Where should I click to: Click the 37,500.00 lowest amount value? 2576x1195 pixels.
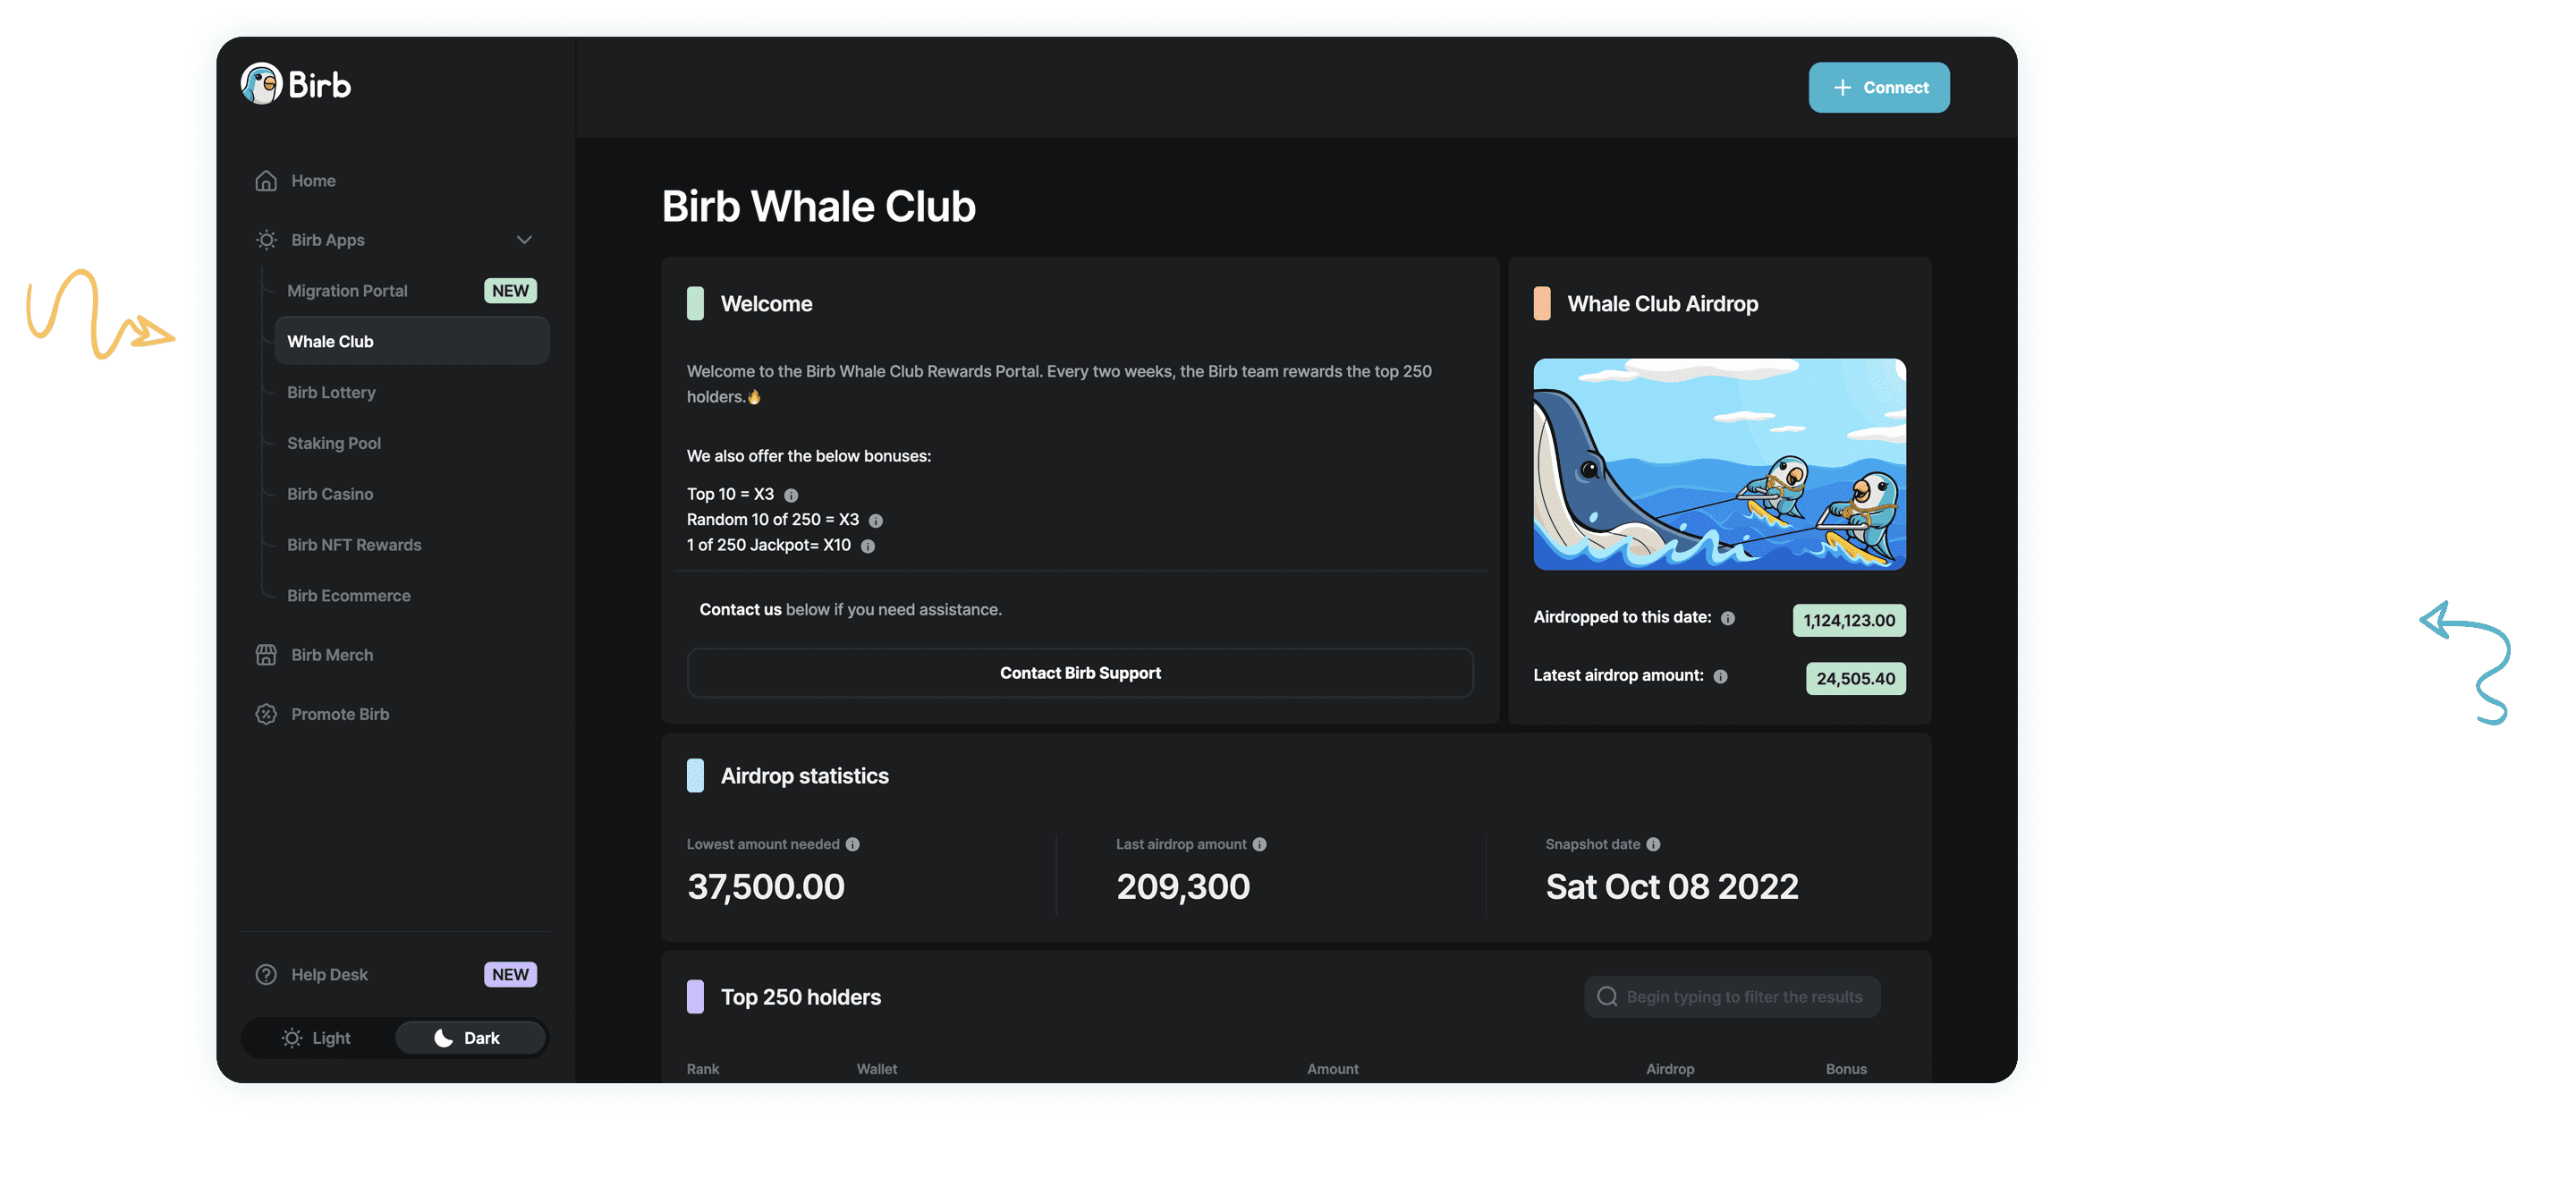(x=766, y=887)
